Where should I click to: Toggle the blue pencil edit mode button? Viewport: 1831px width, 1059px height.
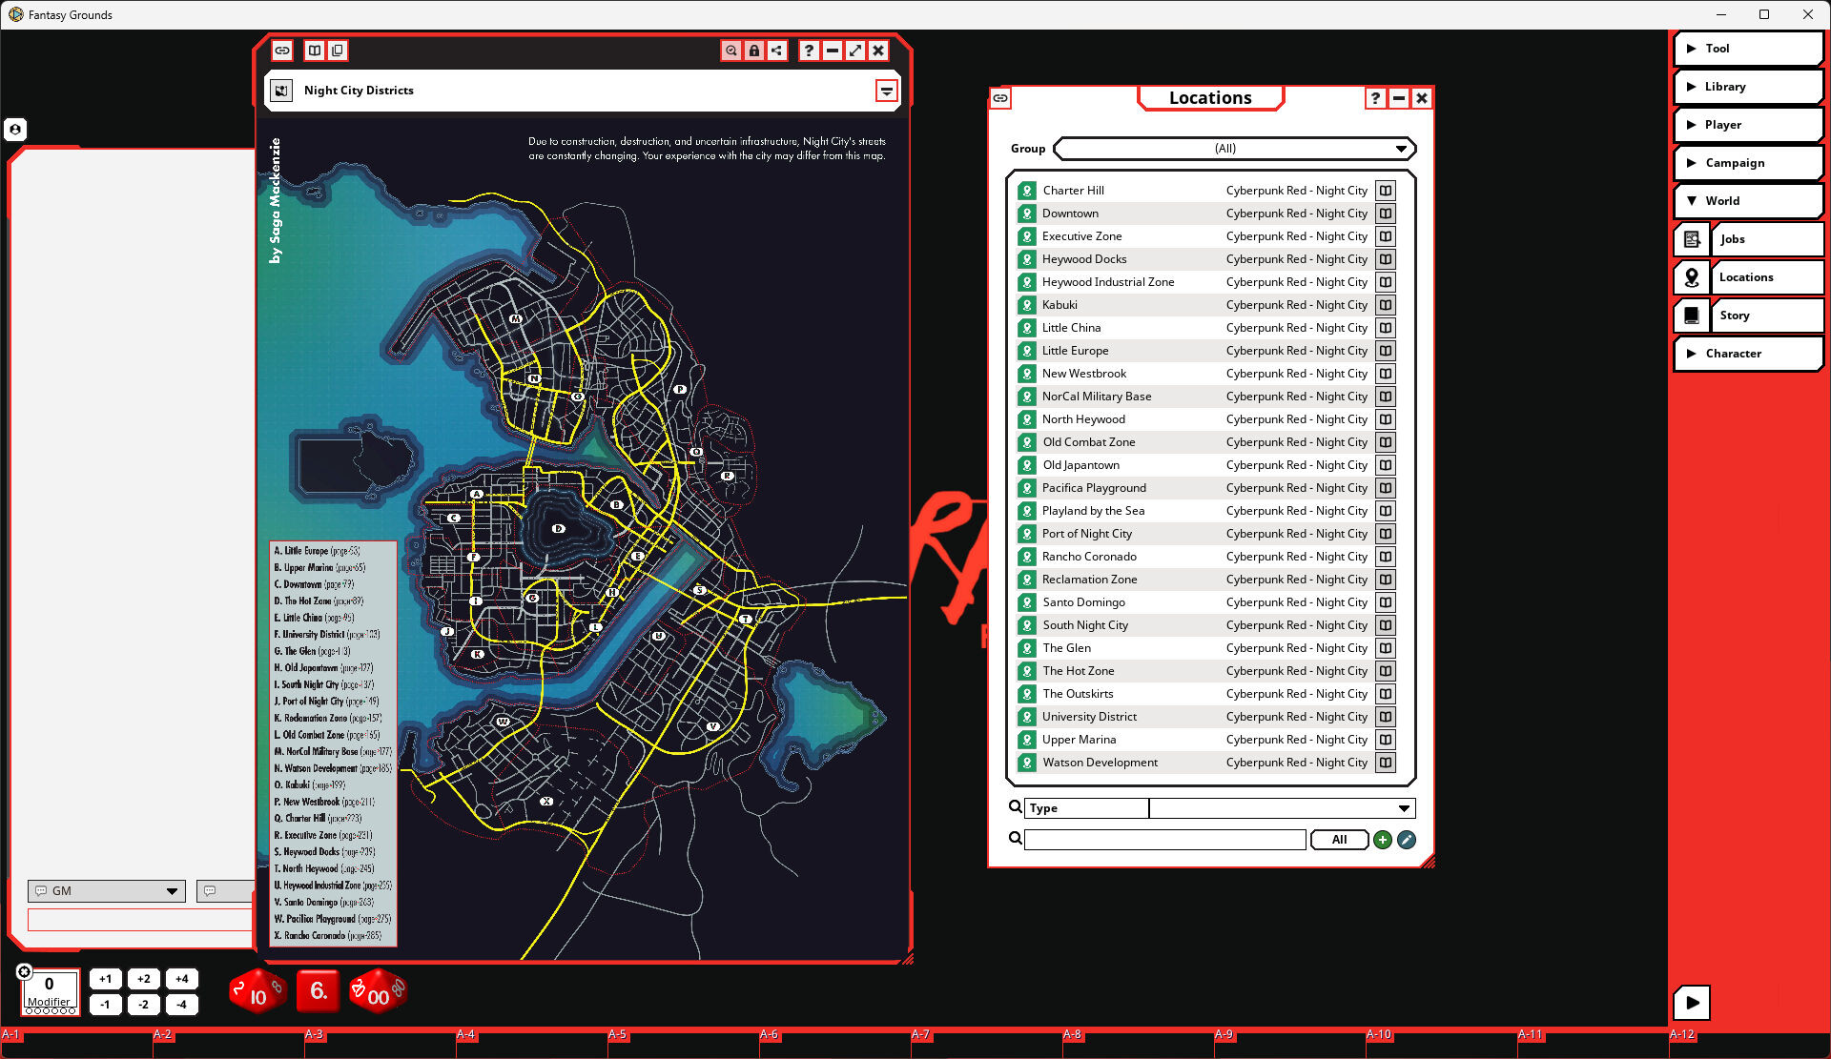[x=1407, y=840]
